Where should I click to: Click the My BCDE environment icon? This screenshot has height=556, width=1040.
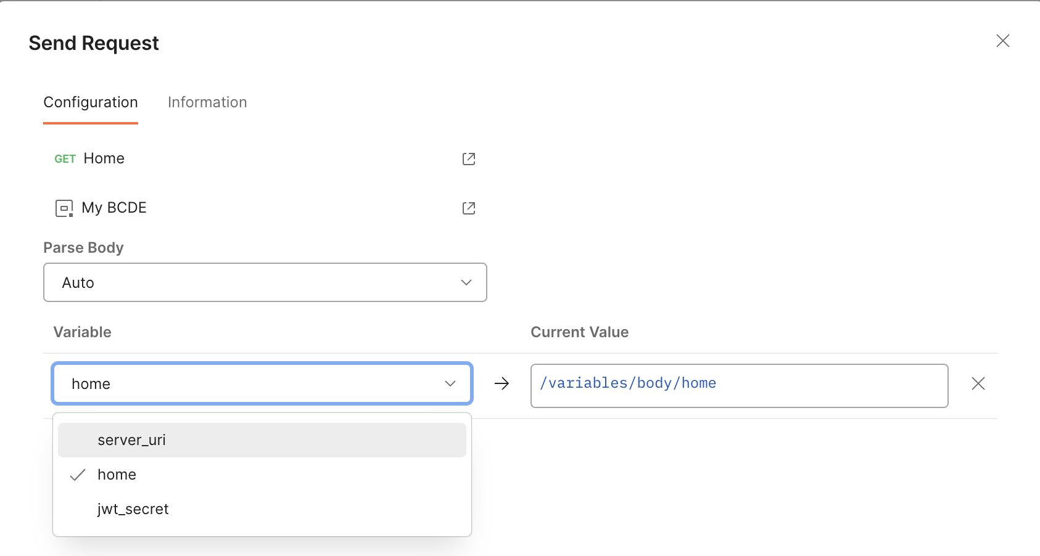(x=64, y=208)
